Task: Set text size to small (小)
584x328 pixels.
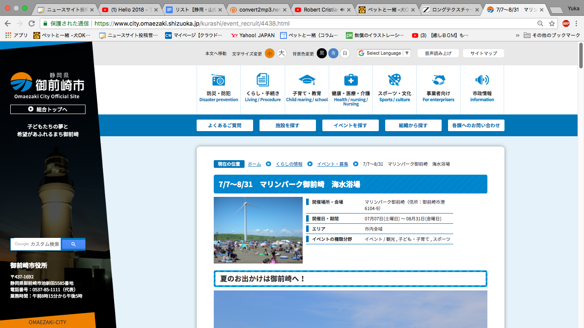Action: click(269, 53)
